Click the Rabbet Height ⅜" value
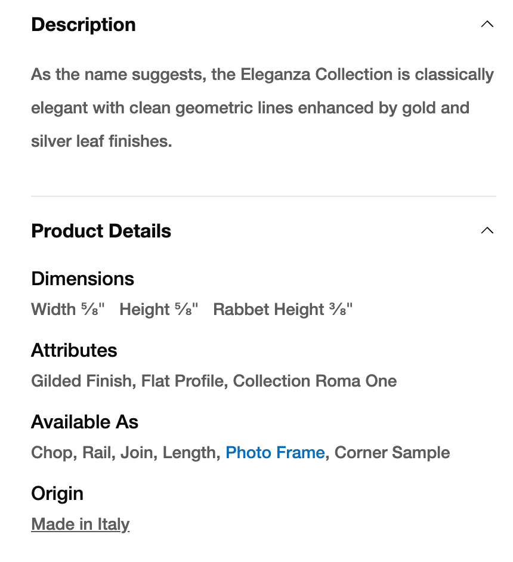Viewport: 513px width, 562px height. point(283,310)
